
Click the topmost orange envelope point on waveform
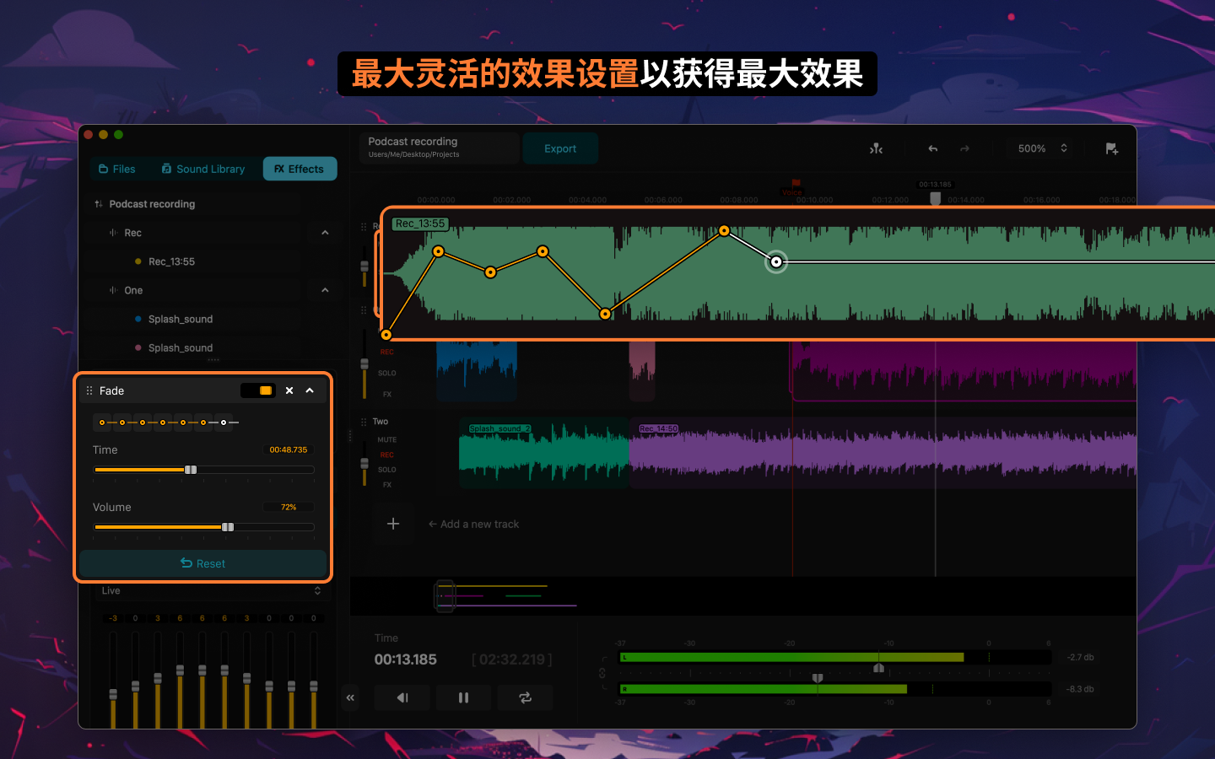click(724, 230)
